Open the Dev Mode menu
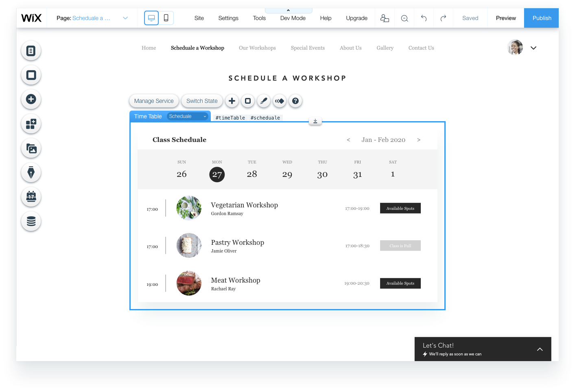The height and width of the screenshot is (392, 575). (293, 18)
